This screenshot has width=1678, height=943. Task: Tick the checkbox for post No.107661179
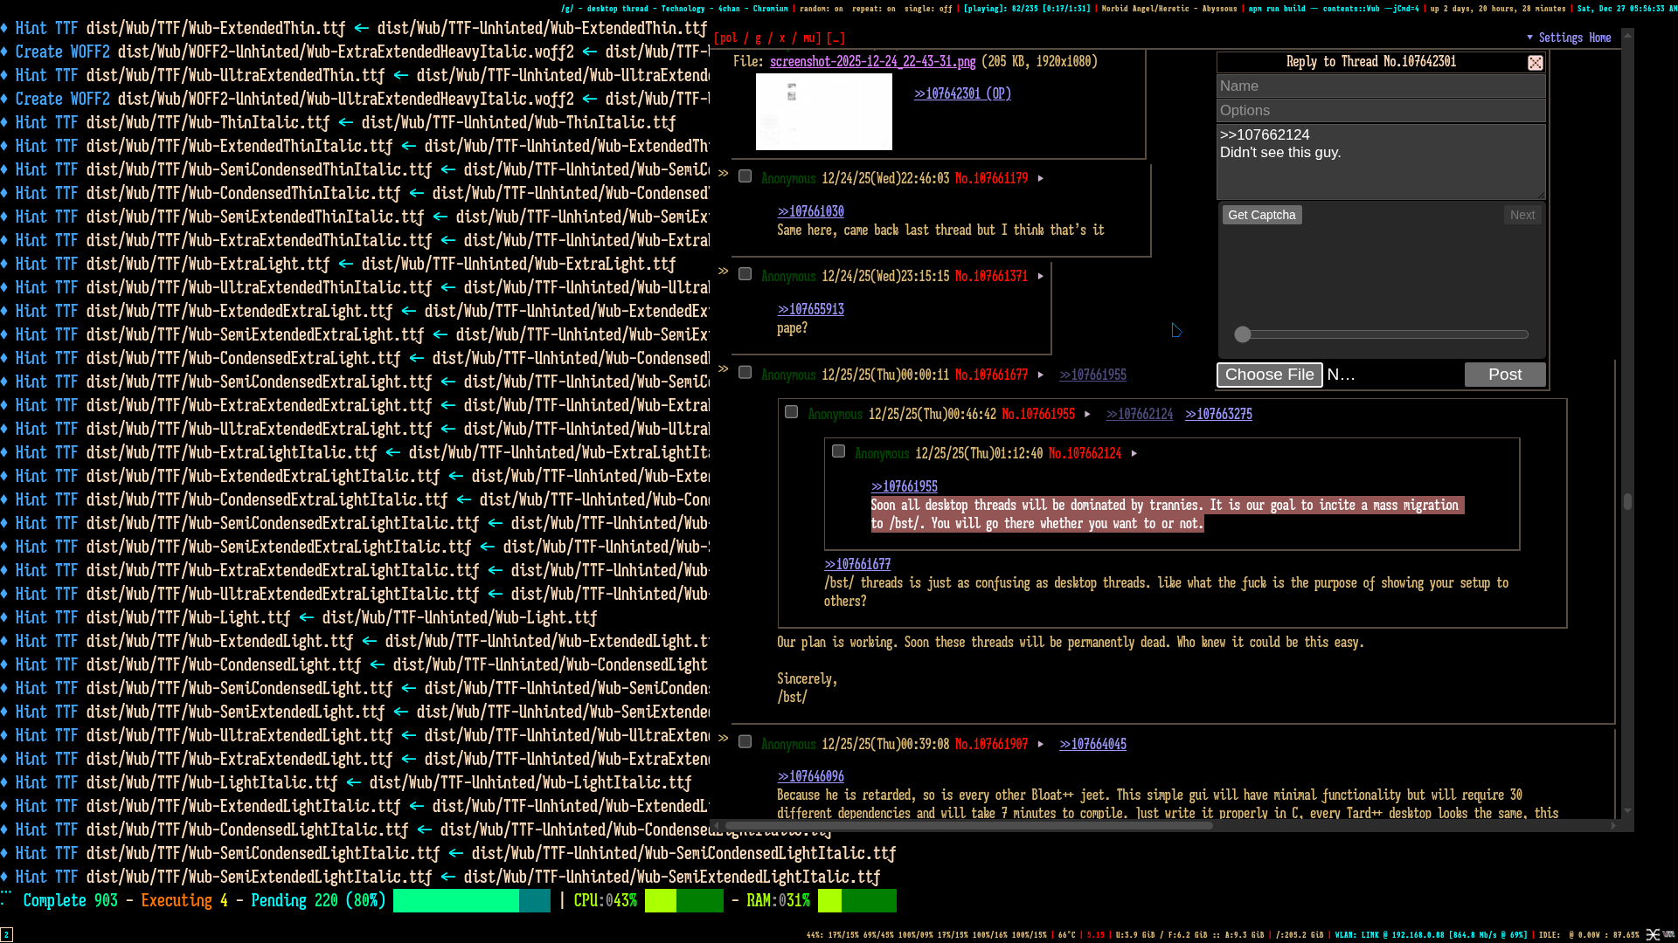[745, 176]
